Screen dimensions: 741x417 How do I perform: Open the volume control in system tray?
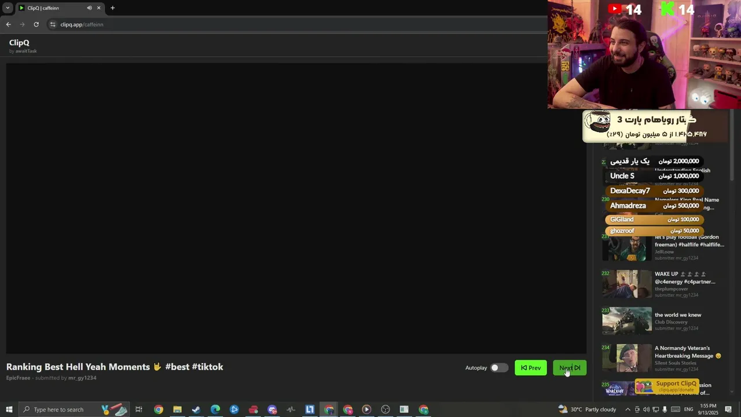pos(646,409)
